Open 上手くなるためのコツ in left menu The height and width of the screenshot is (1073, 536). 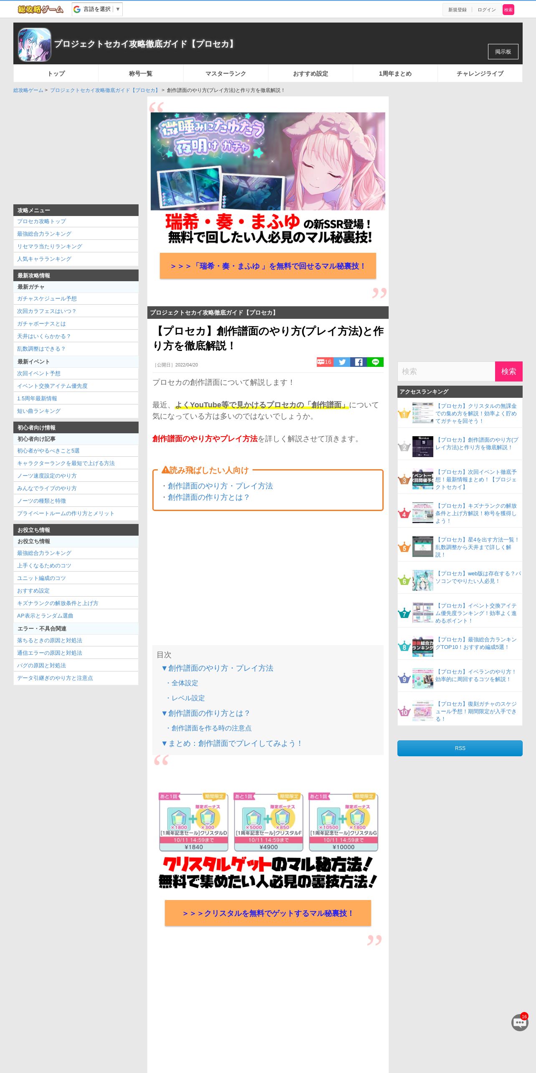[x=76, y=566]
